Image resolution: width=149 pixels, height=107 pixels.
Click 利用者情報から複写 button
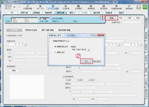[14, 36]
